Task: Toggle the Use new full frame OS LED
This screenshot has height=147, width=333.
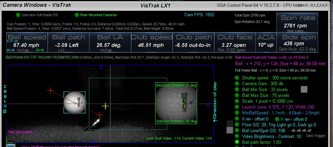Action: (x=18, y=15)
